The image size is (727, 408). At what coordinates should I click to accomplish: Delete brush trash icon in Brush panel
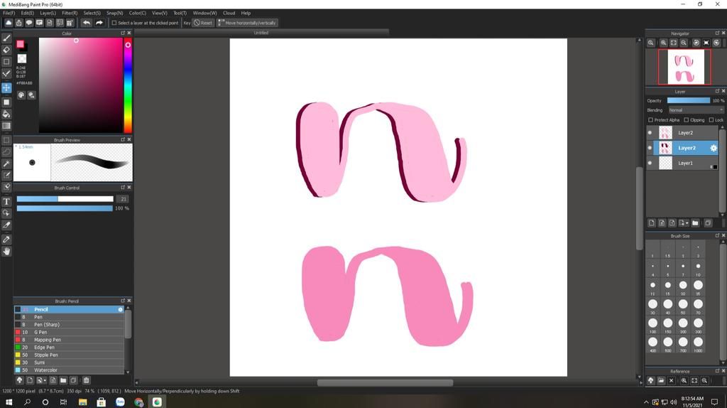tap(86, 380)
